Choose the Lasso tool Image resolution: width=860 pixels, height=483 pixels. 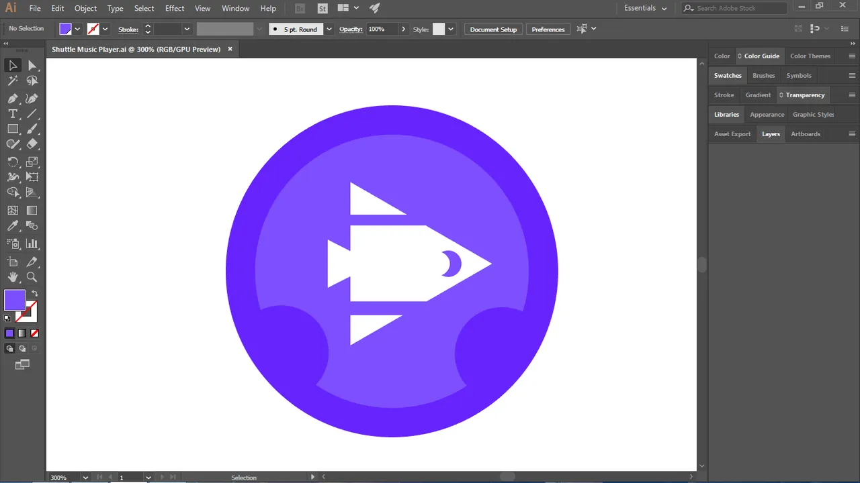(32, 81)
